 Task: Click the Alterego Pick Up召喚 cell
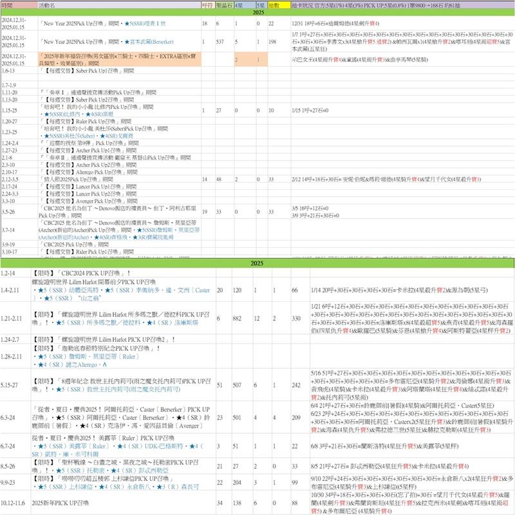click(120, 172)
